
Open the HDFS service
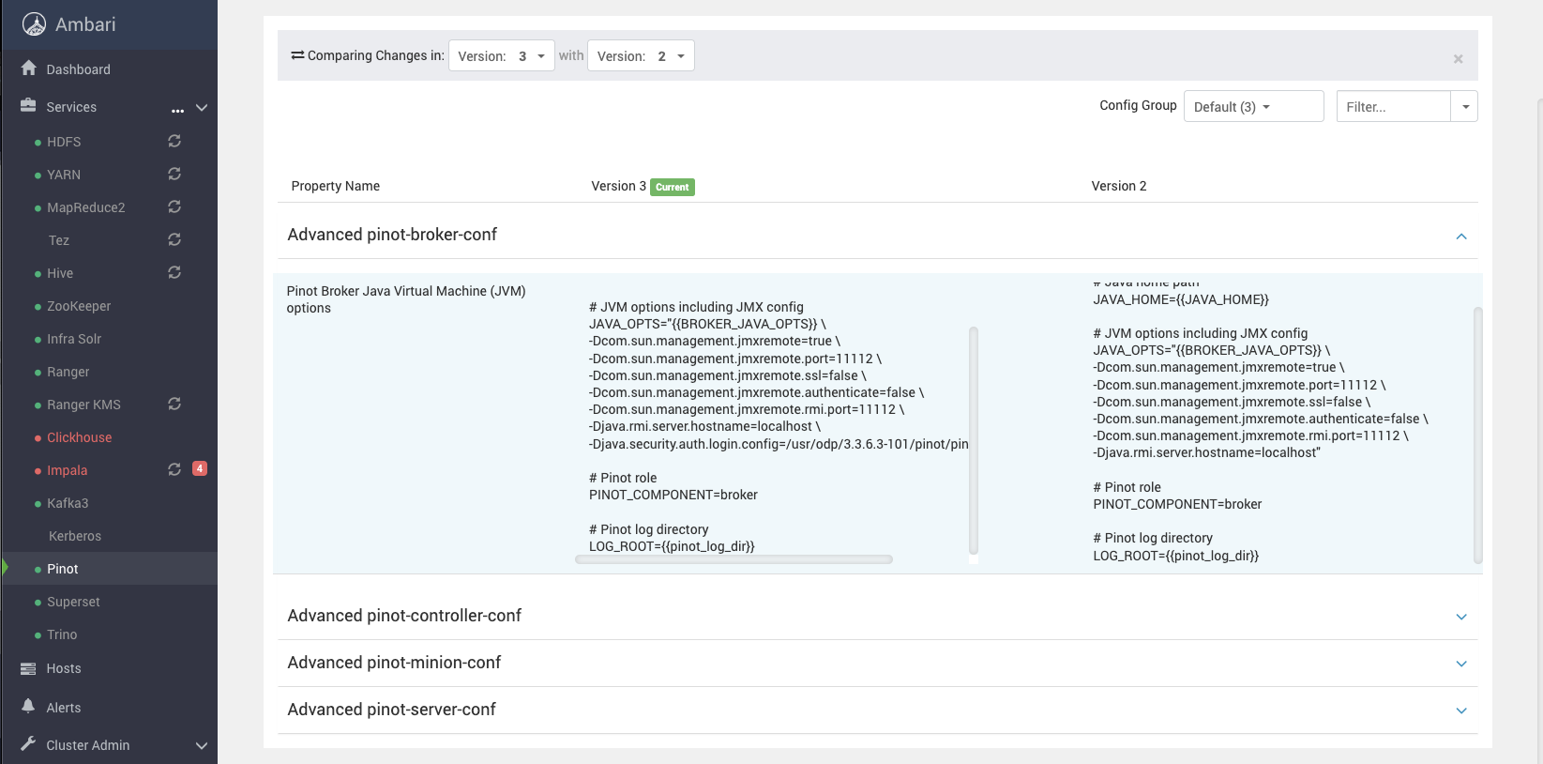(x=64, y=142)
